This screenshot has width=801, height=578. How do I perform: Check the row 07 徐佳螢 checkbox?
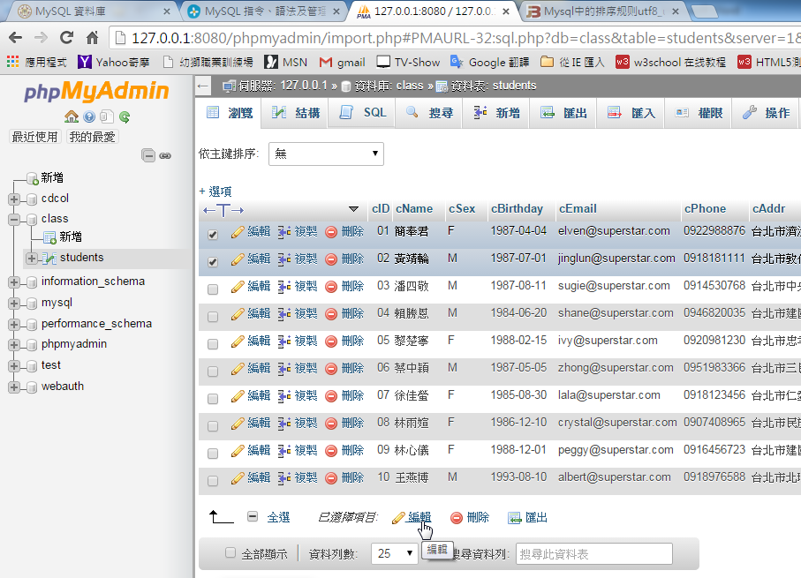[x=213, y=399]
